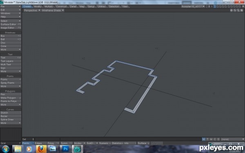This screenshot has width=245, height=153.
Task: Click the Surface button in bottom bar
Action: click(143, 143)
